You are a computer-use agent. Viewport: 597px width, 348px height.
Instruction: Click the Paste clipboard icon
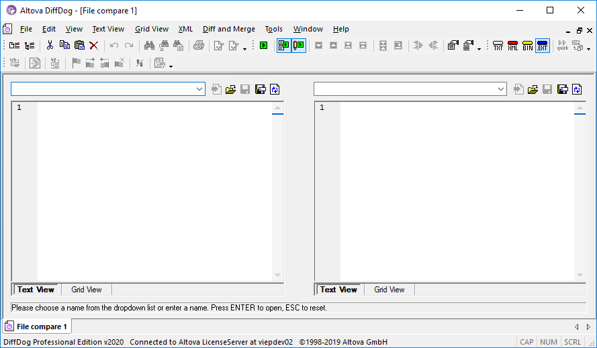79,46
